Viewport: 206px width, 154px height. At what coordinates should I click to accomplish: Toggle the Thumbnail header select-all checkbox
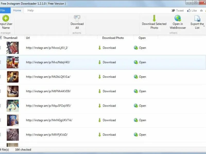pyautogui.click(x=1, y=38)
